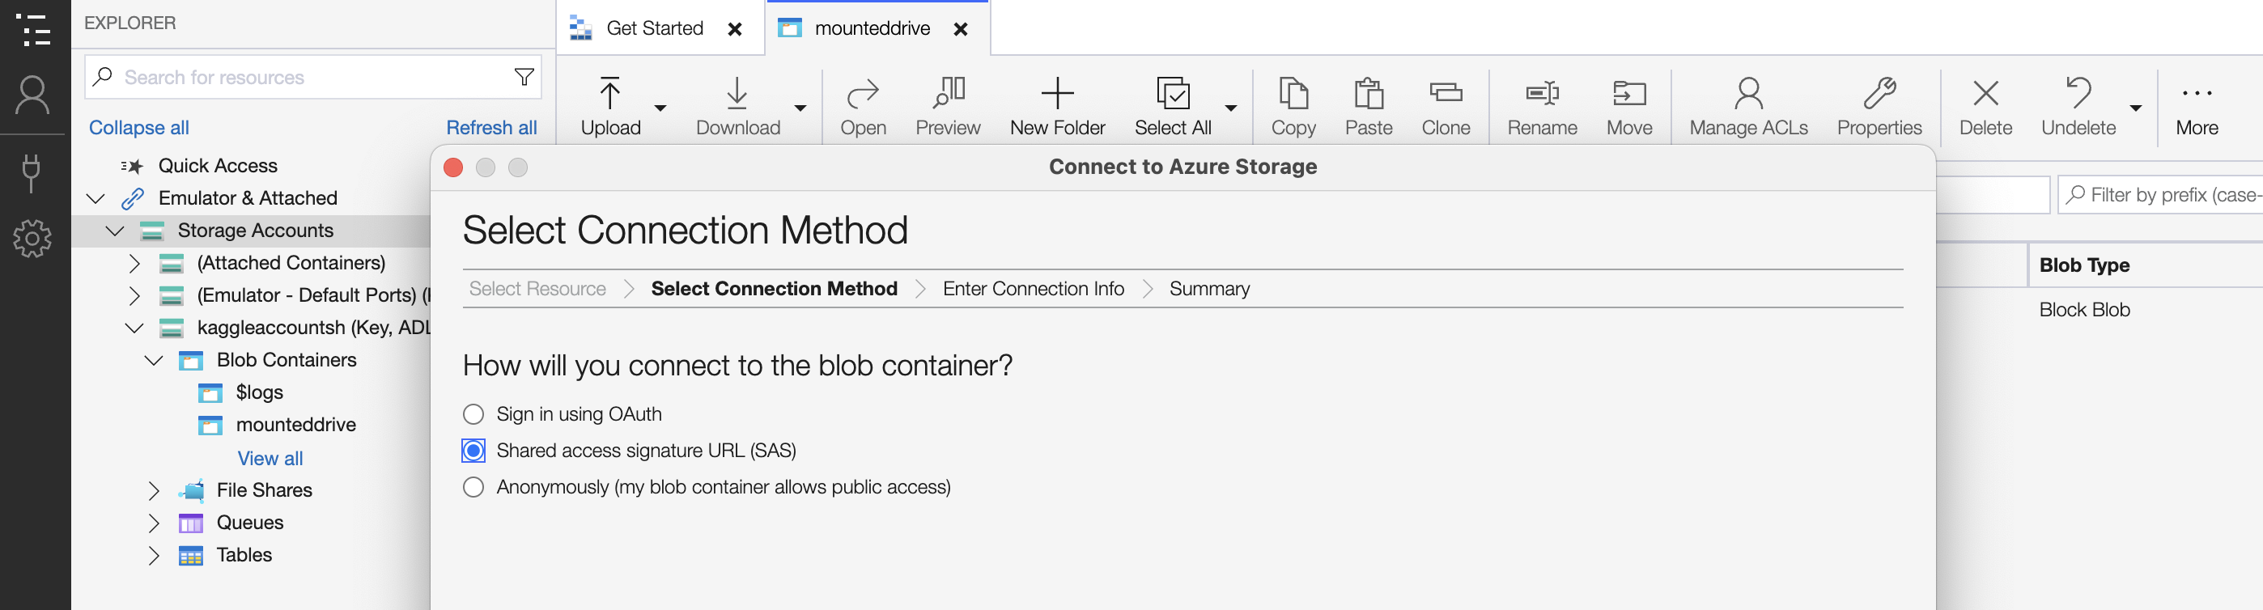Expand the Emulator - Default Ports node
This screenshot has height=610, width=2263.
tap(134, 296)
